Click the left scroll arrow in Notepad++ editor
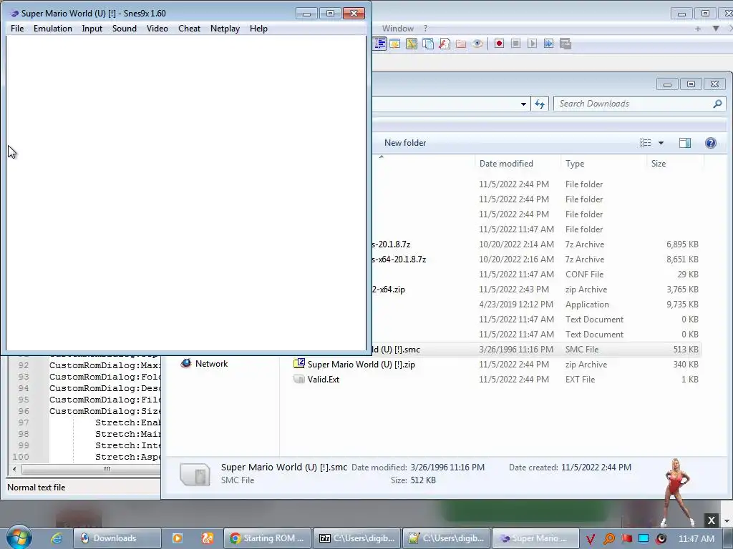The height and width of the screenshot is (549, 733). point(14,469)
